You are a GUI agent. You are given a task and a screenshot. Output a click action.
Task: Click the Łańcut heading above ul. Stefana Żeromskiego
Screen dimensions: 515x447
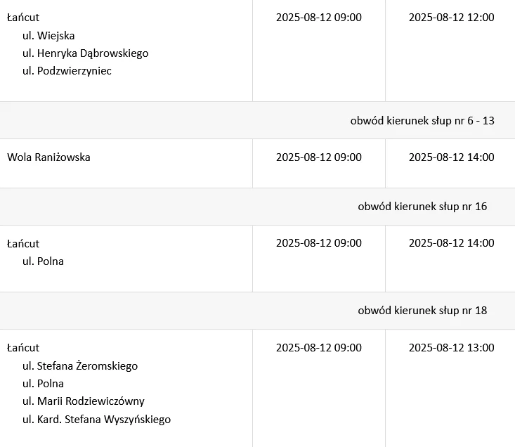point(23,348)
